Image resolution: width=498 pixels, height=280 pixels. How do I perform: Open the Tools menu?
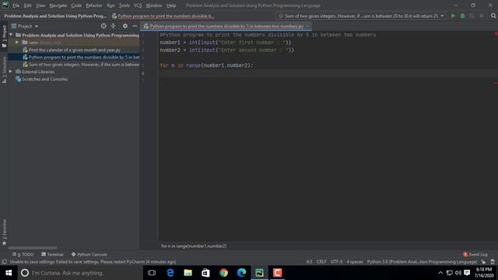[124, 5]
